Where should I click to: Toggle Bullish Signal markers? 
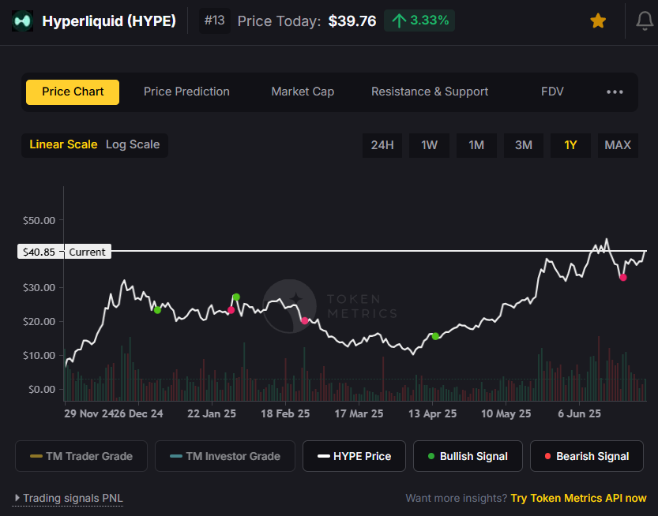(x=468, y=456)
